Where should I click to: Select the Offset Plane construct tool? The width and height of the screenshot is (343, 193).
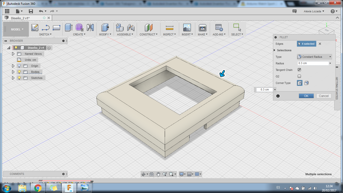tap(148, 27)
